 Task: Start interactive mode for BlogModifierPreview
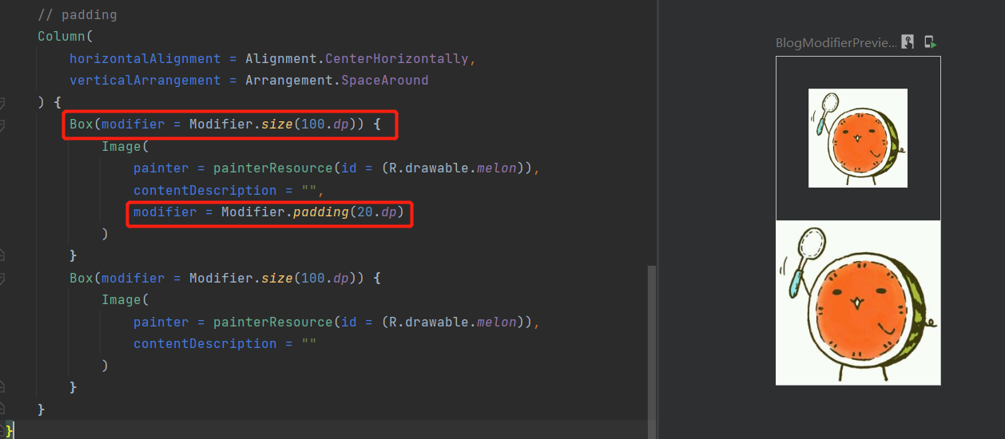[x=908, y=42]
